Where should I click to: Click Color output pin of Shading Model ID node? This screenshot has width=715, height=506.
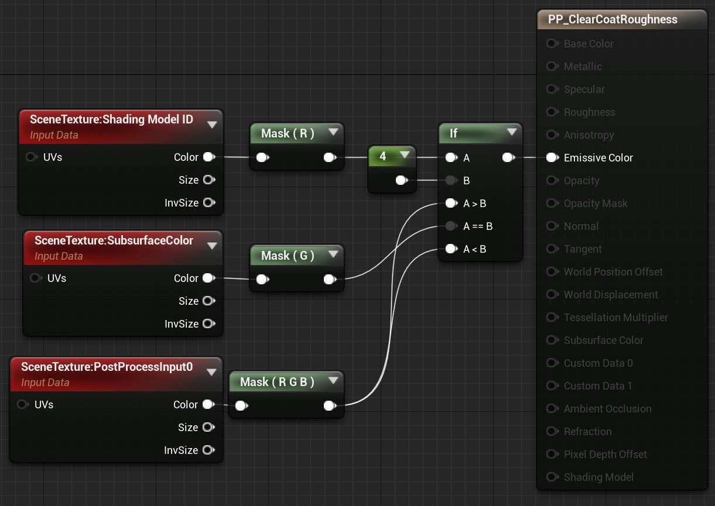click(x=209, y=157)
